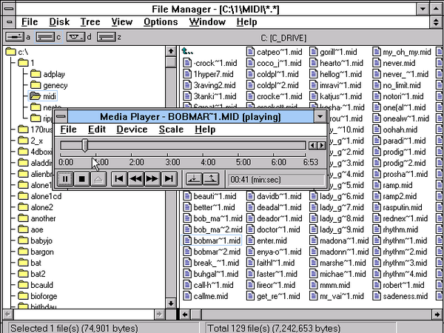Select the alone1cd folder

(x=40, y=196)
